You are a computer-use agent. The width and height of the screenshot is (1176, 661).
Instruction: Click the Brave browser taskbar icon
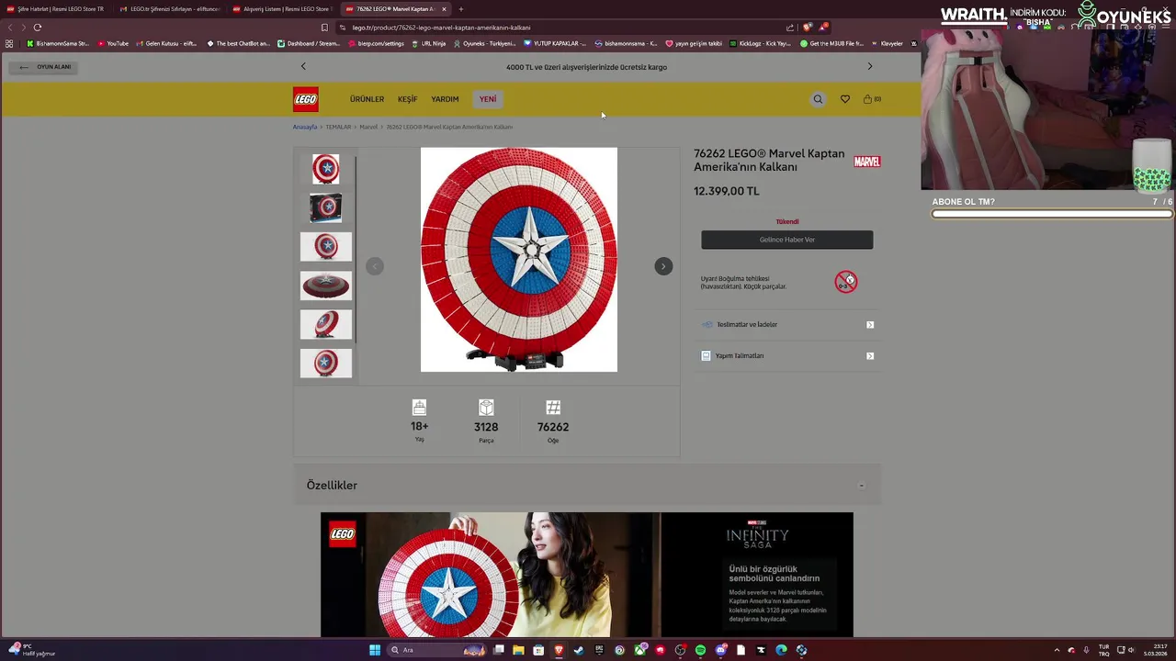pos(559,650)
